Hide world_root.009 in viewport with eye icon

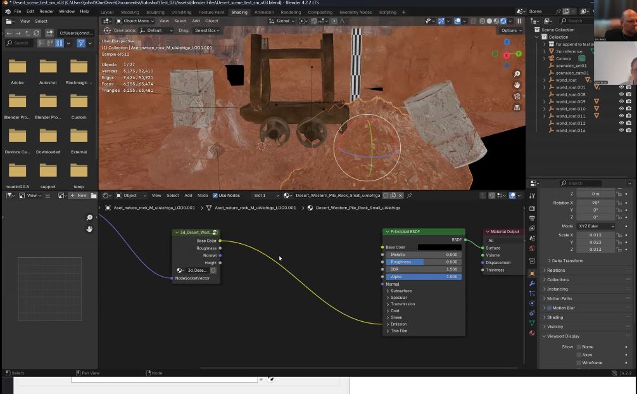pos(621,101)
